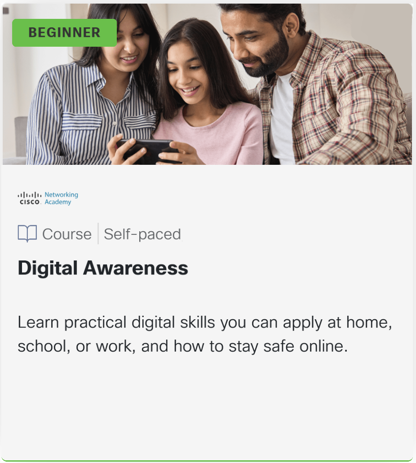Click the Cisco bars logo icon

[29, 195]
